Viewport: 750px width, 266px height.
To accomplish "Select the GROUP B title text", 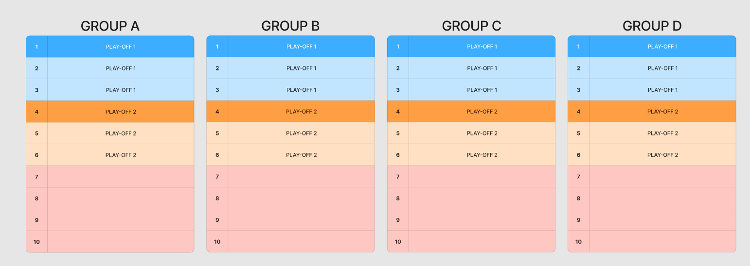I will click(x=290, y=26).
